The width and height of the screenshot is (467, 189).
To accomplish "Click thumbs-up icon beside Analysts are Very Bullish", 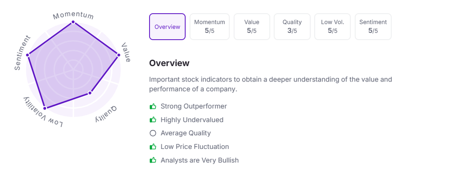I will 153,160.
